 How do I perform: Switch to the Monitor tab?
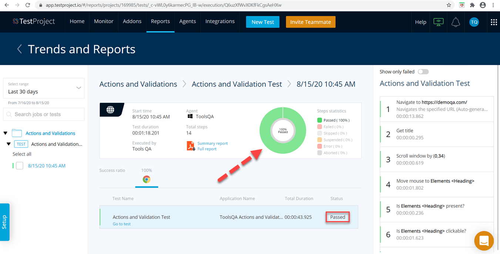click(104, 21)
